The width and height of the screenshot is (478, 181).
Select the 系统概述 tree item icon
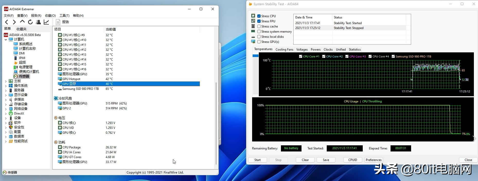pos(16,44)
